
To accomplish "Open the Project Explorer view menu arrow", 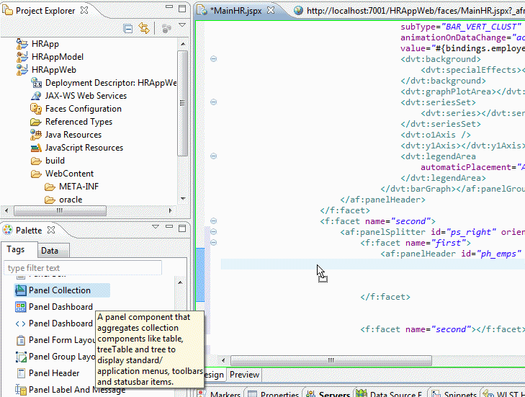I will click(182, 27).
